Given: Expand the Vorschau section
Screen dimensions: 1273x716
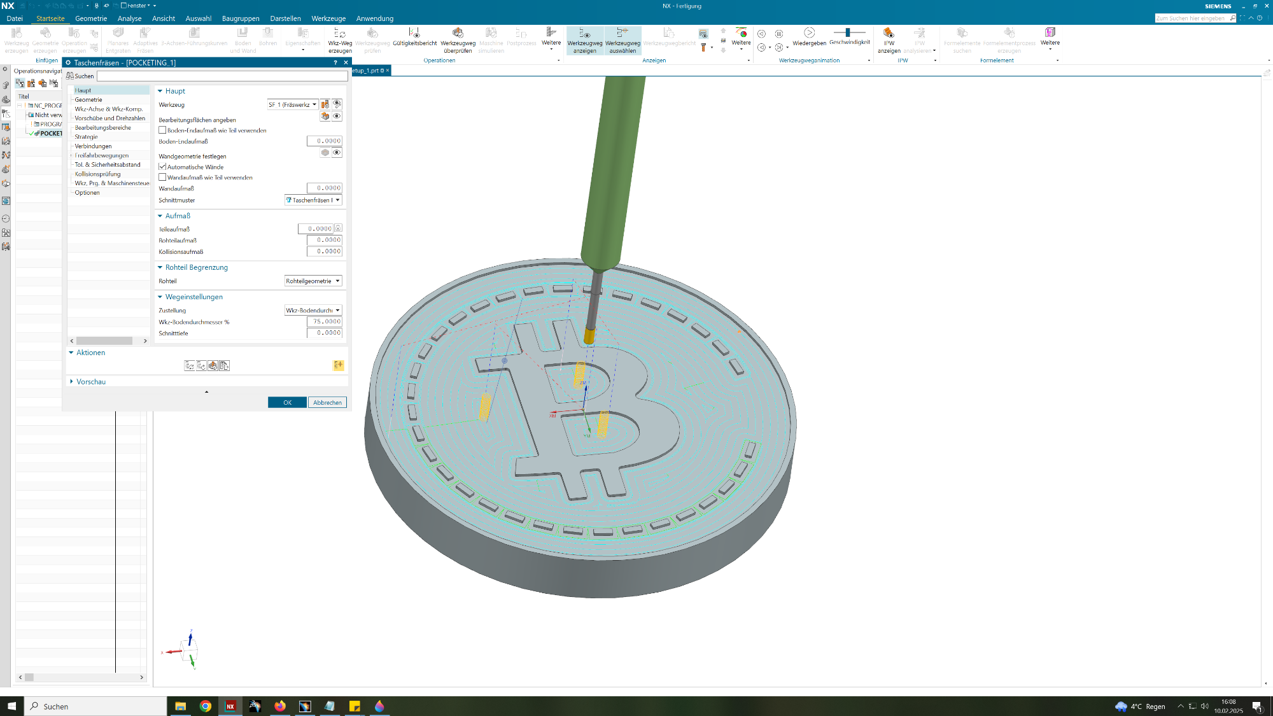Looking at the screenshot, I should tap(71, 381).
